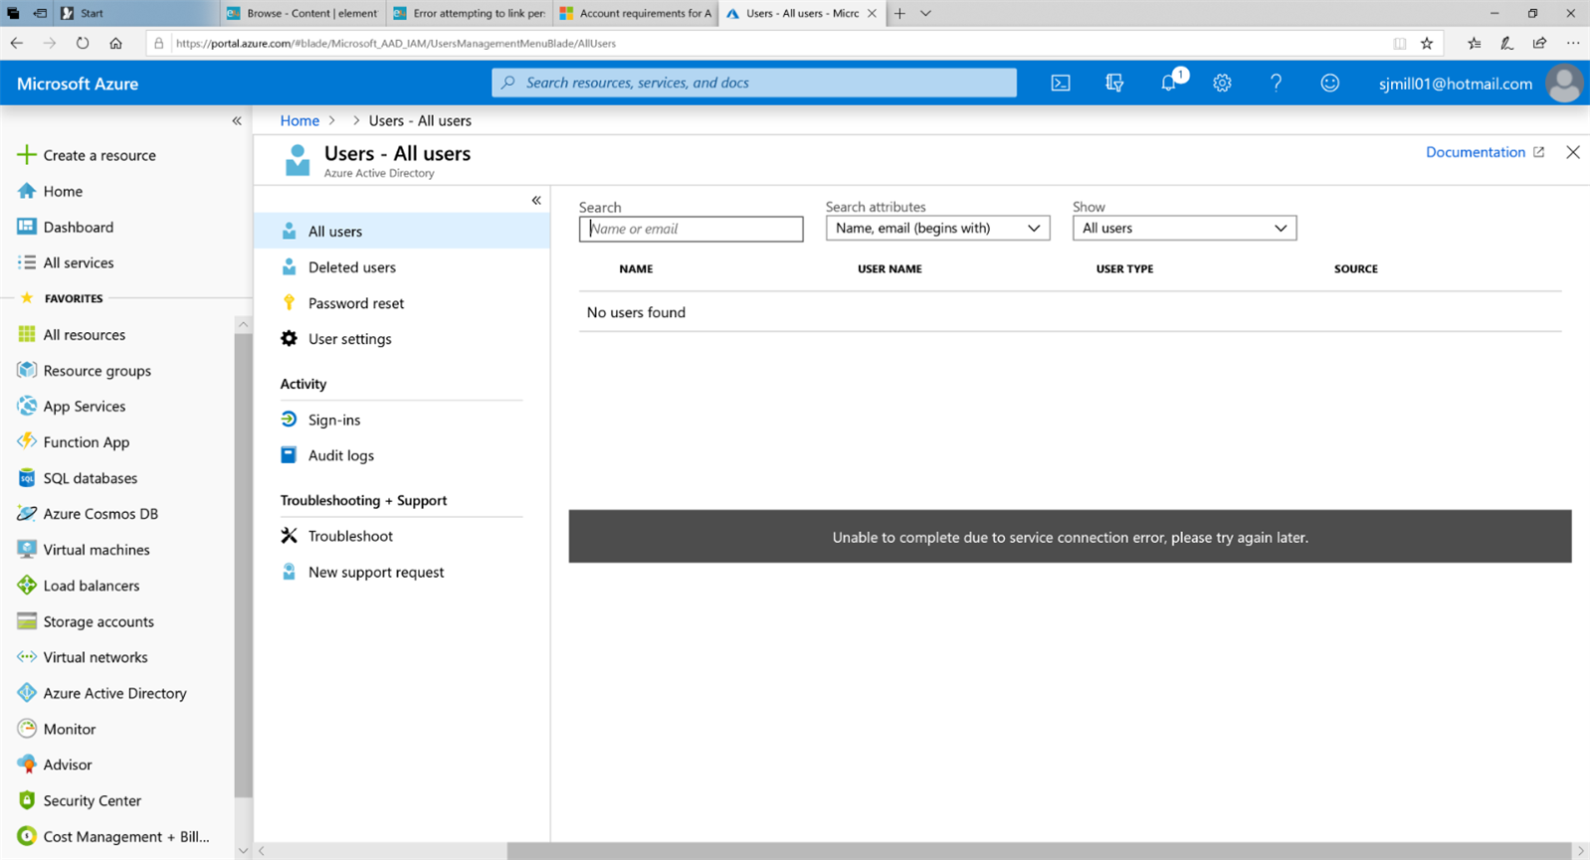Close the Users - All users blade
The image size is (1590, 860).
[x=1573, y=152]
